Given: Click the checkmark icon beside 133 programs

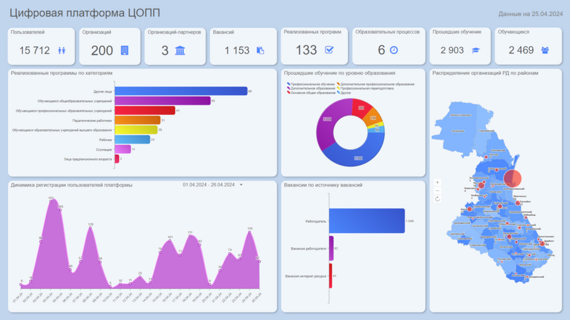Looking at the screenshot, I should (329, 50).
